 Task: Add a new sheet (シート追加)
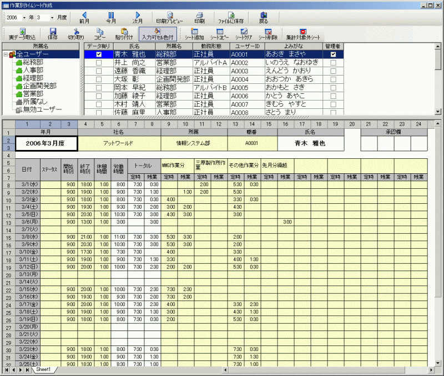(x=195, y=34)
